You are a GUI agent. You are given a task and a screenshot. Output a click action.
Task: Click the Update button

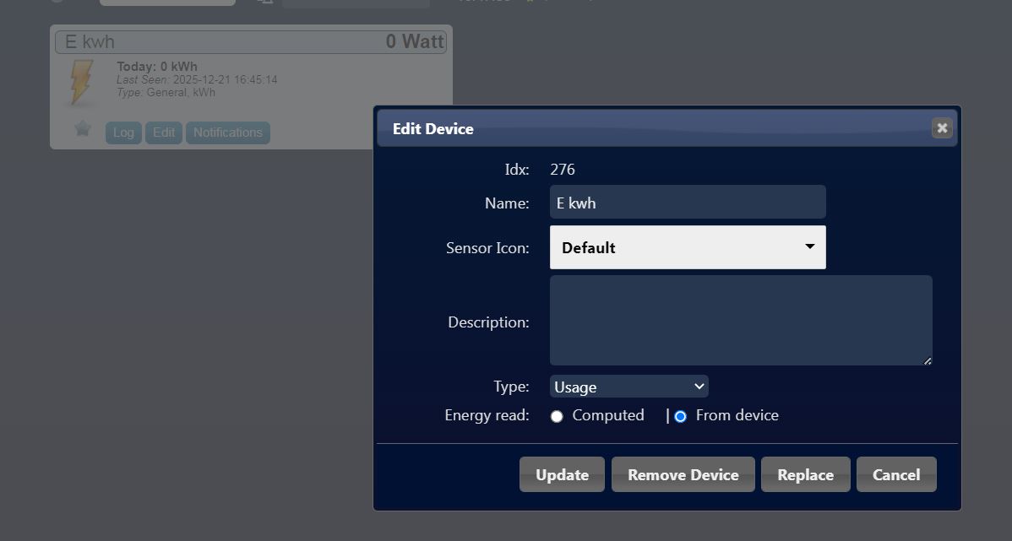(x=562, y=474)
